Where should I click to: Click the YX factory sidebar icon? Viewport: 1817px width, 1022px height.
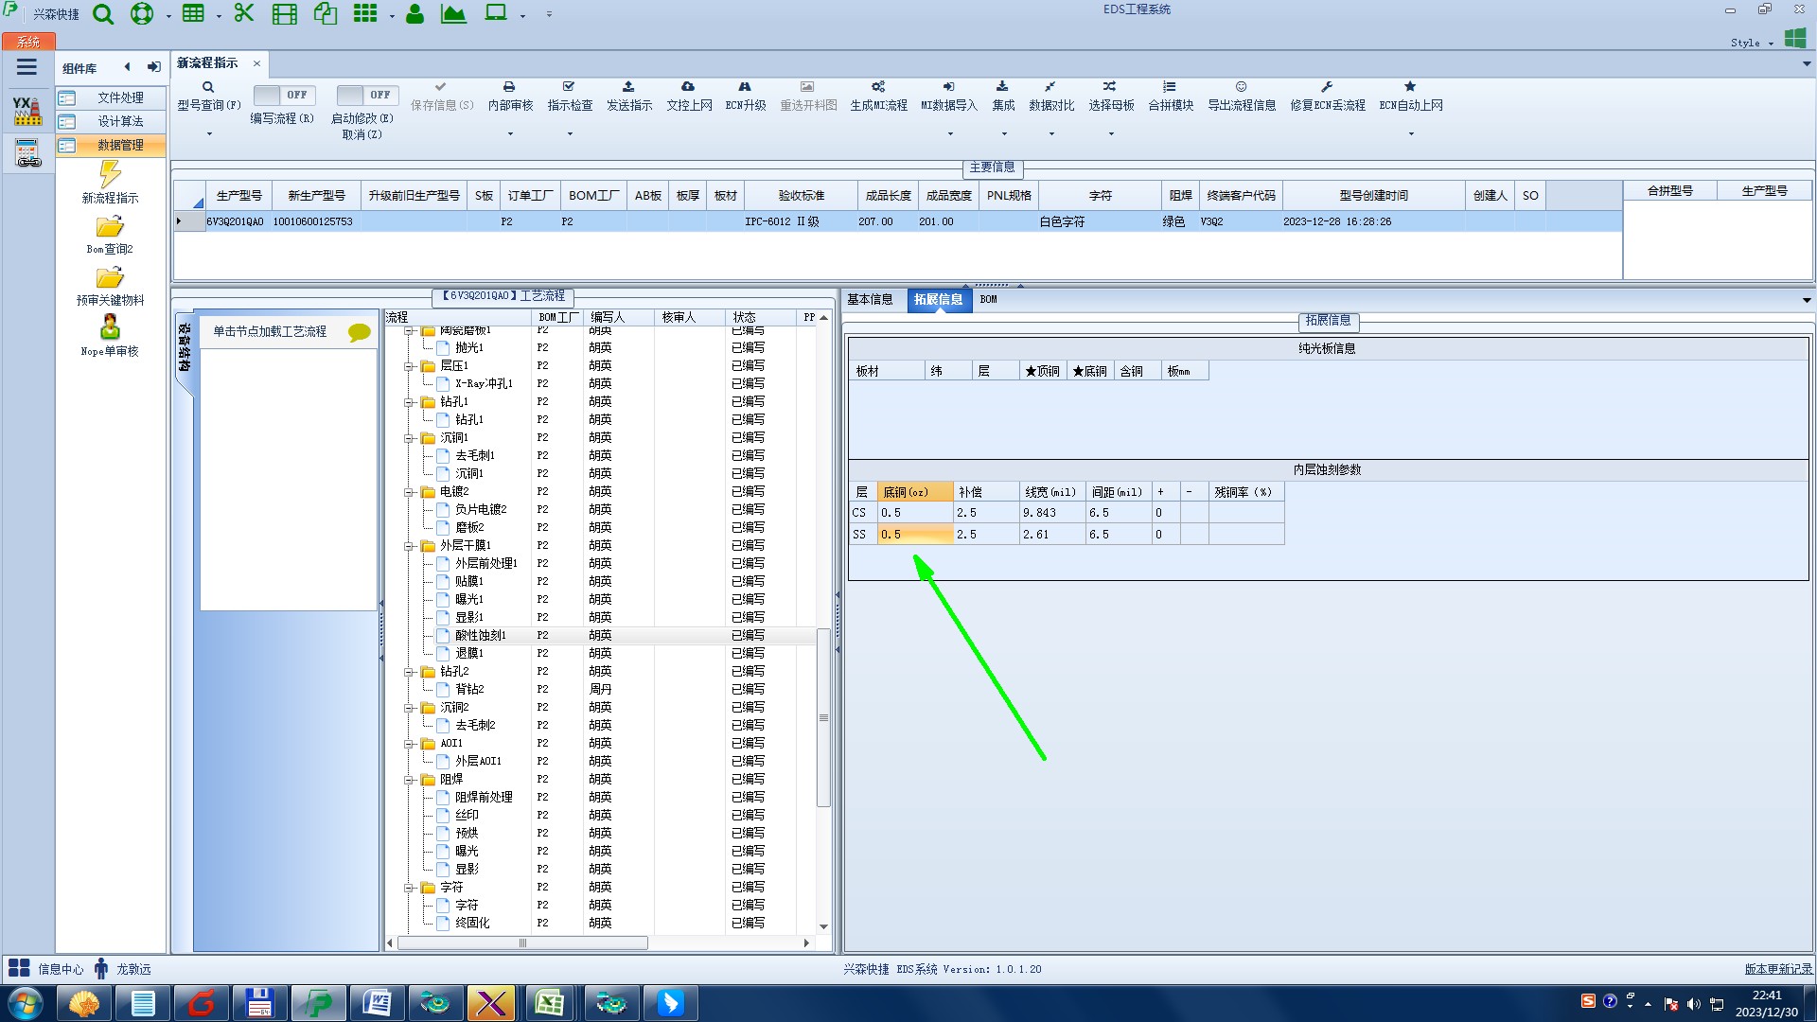point(26,110)
